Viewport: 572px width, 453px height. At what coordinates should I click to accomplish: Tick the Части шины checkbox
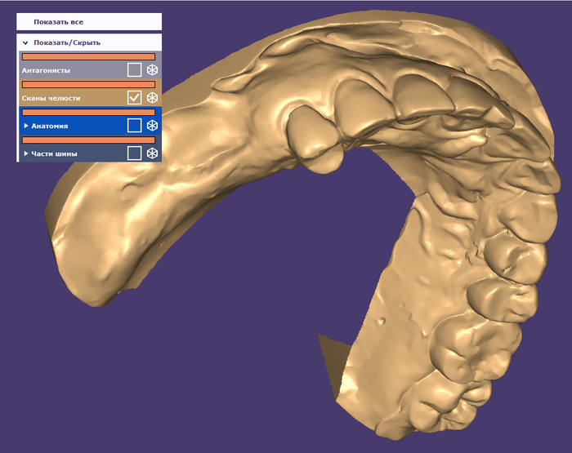135,153
